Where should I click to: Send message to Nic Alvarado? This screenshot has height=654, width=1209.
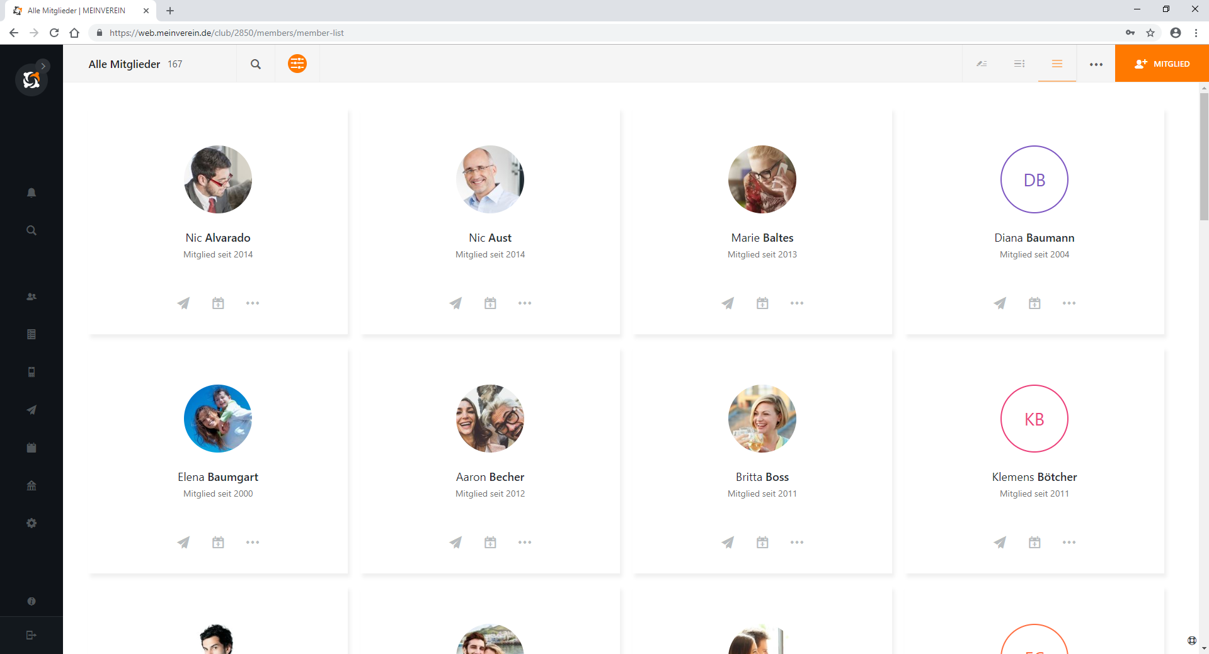click(x=183, y=303)
